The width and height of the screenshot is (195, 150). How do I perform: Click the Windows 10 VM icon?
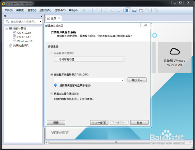tap(14, 41)
